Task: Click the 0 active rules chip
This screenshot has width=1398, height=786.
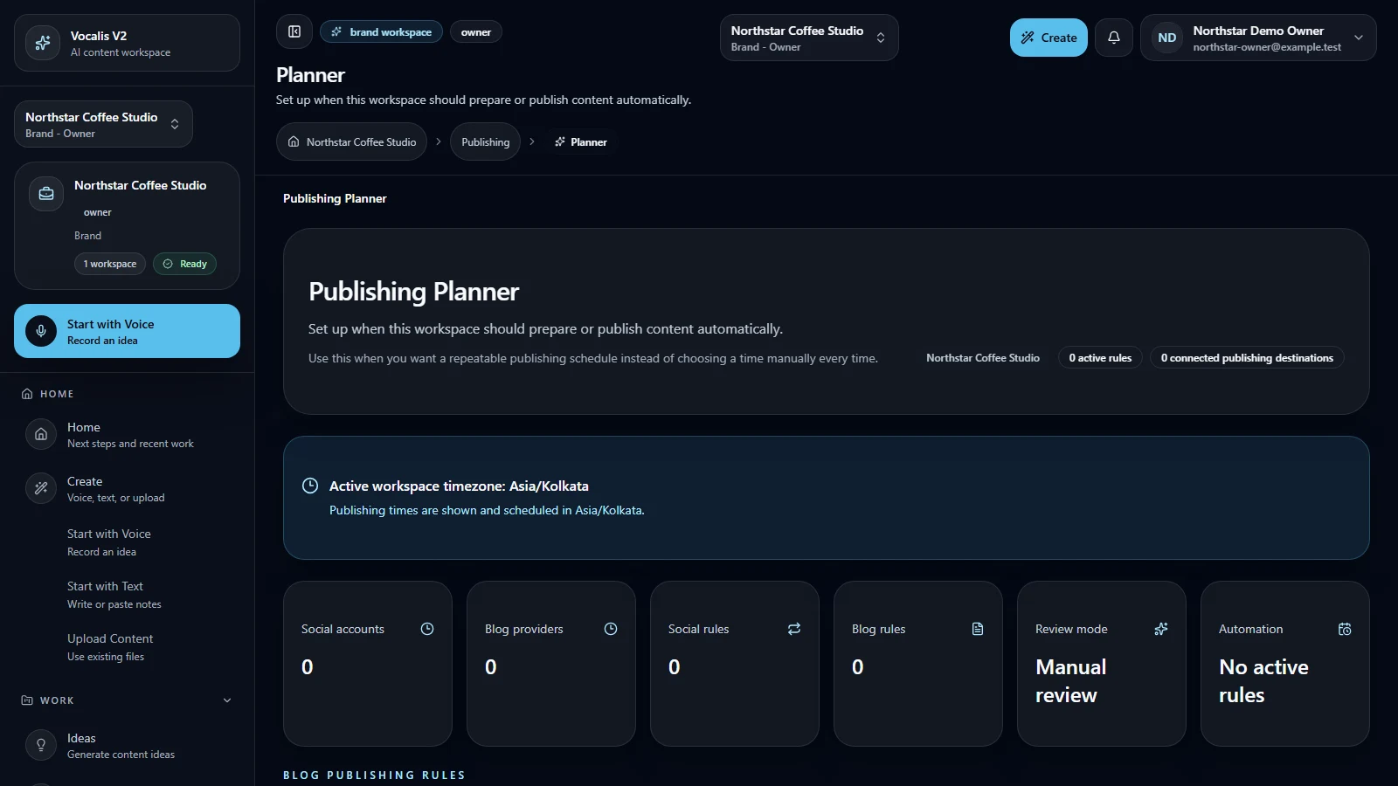Action: coord(1100,358)
